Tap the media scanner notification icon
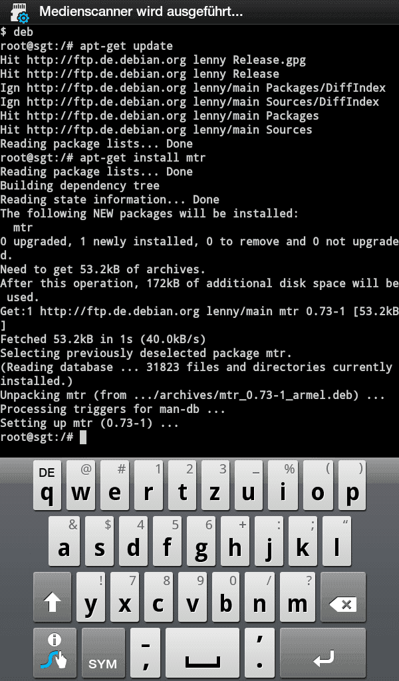 18,12
